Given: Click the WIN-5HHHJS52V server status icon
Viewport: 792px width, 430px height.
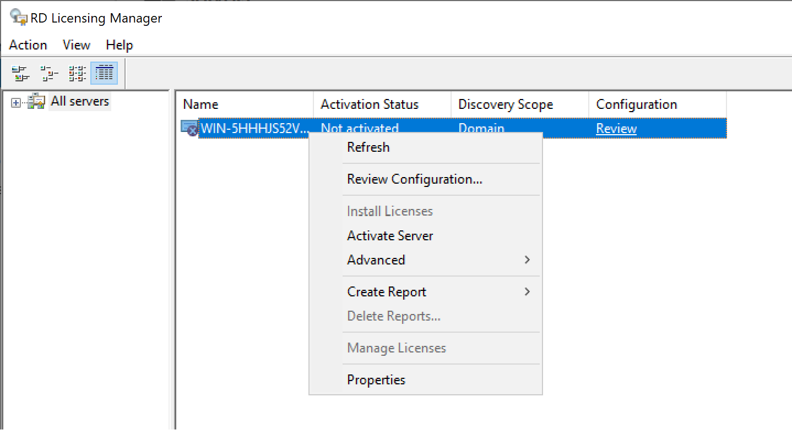Looking at the screenshot, I should [189, 129].
